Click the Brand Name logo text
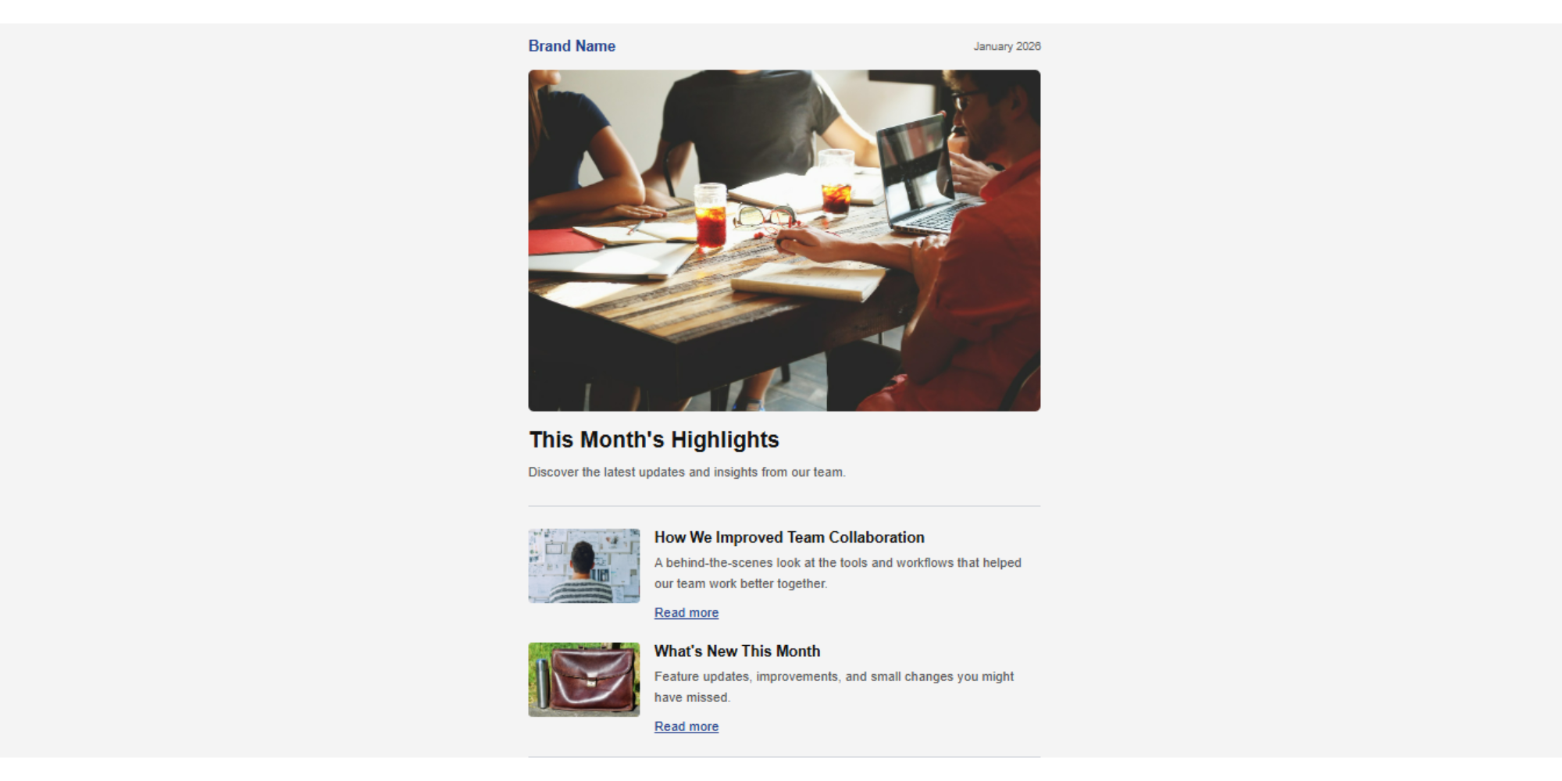1562x781 pixels. (572, 46)
